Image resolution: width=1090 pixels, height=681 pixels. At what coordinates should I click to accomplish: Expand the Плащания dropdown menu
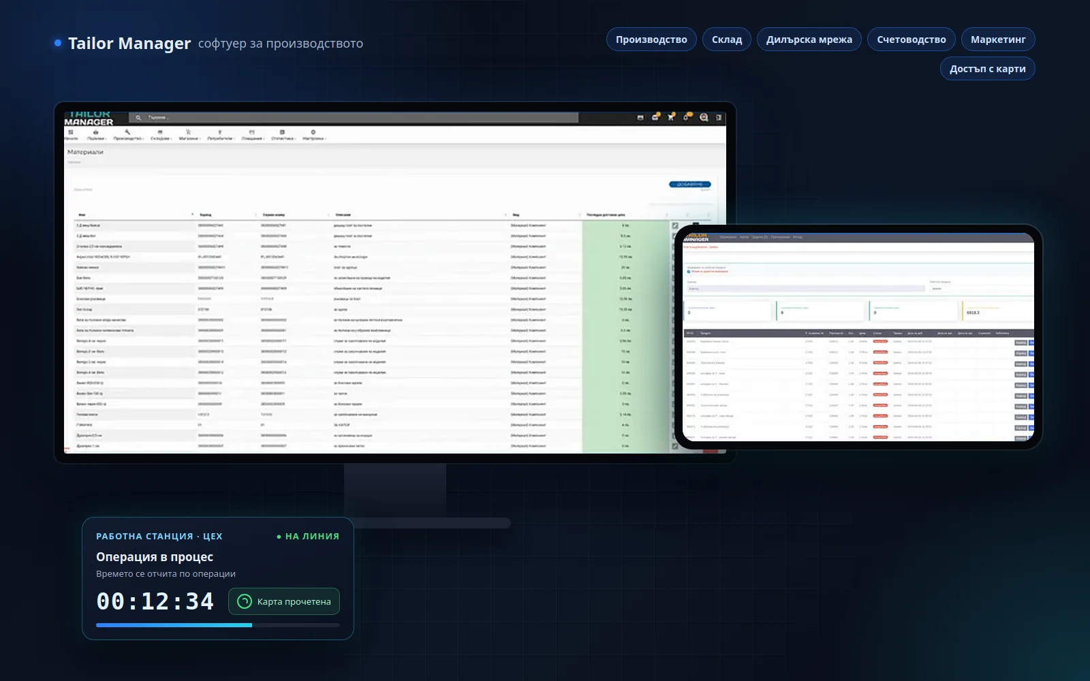tap(253, 135)
